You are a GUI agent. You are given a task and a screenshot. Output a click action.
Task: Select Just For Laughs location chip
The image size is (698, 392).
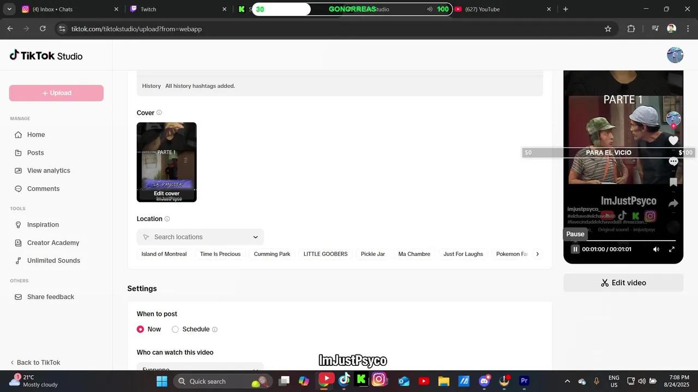tap(463, 254)
